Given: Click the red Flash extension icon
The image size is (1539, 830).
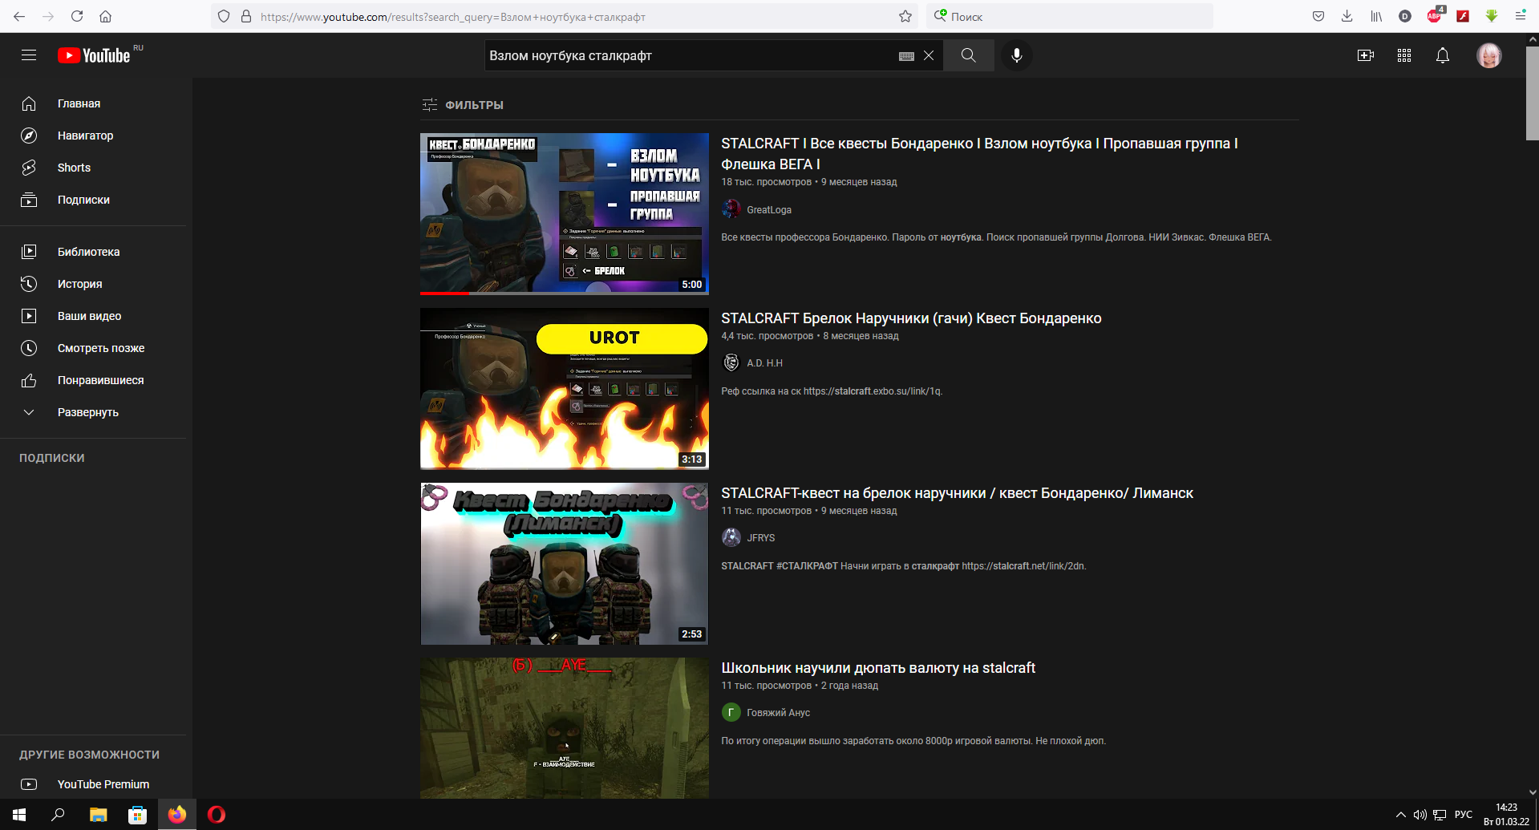Looking at the screenshot, I should coord(1463,16).
